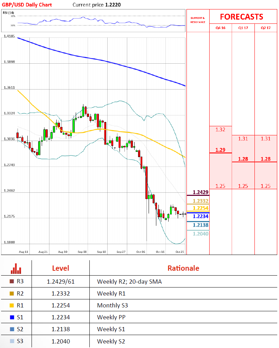Click the FORECASTS header

(x=241, y=17)
